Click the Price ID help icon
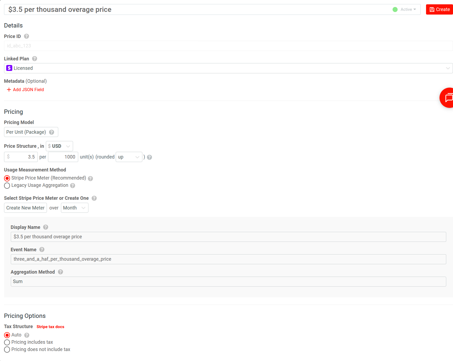 click(26, 36)
